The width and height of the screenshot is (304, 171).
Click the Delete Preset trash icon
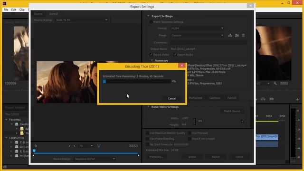click(243, 36)
